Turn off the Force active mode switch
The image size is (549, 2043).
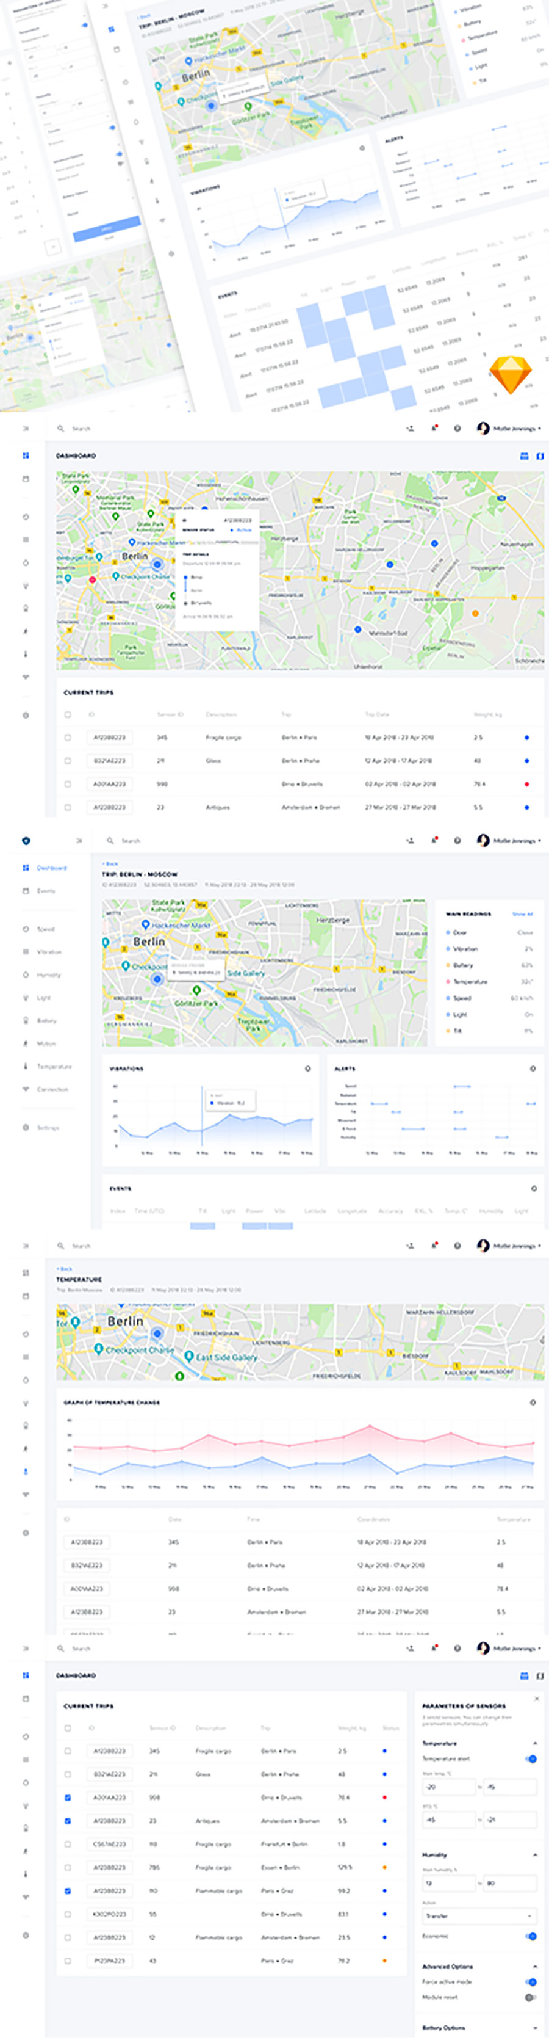pos(530,1982)
